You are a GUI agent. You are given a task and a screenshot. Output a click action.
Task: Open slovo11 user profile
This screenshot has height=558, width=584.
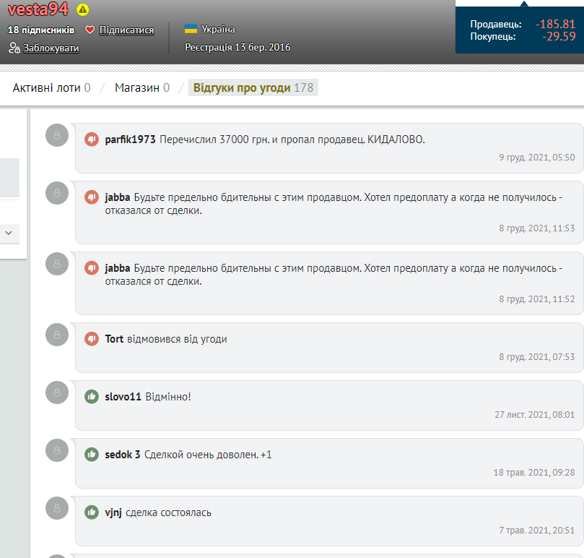[x=123, y=397]
